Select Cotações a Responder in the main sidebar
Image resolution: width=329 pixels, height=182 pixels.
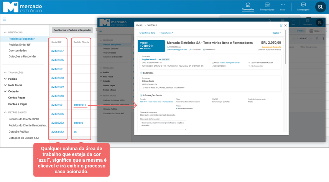[23, 56]
